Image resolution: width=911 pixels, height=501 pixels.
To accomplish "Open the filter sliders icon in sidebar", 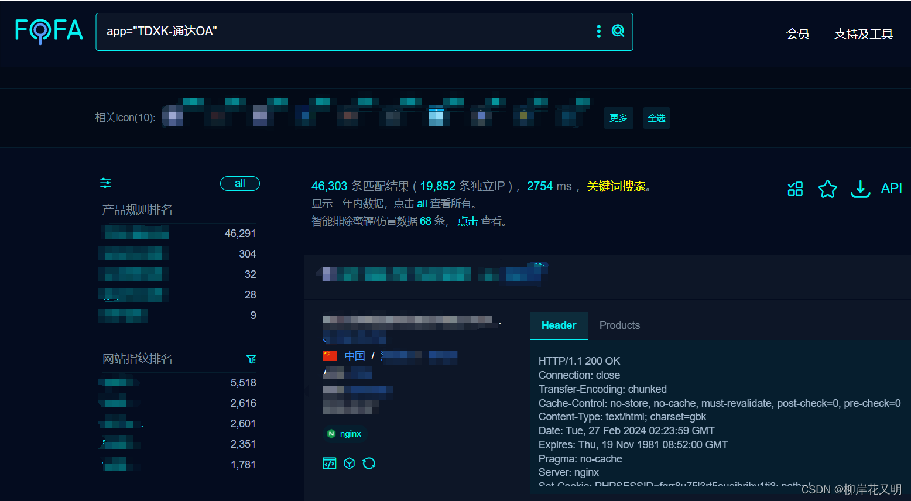I will 105,183.
